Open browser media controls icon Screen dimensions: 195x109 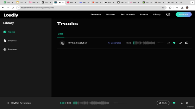tap(177, 8)
